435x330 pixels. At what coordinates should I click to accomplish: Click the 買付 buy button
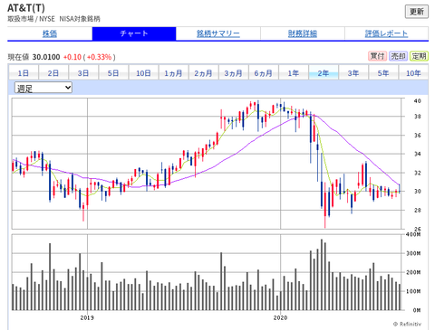[377, 56]
